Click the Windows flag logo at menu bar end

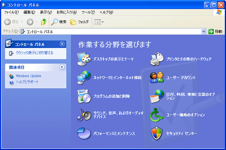coord(219,12)
